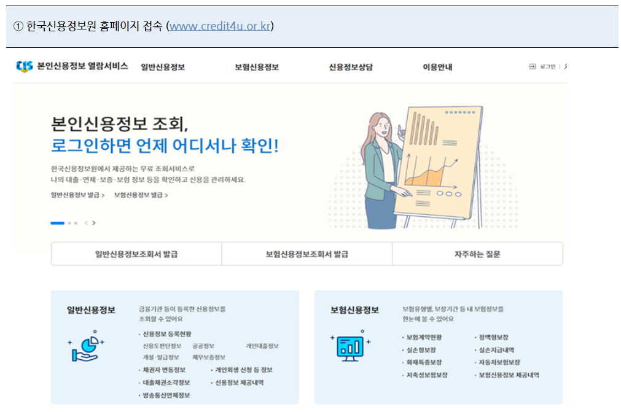
Task: Open 정액형보장 item
Action: pos(493,337)
